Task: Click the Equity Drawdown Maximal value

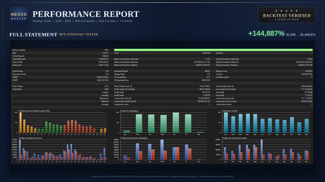Action: pyautogui.click(x=304, y=62)
